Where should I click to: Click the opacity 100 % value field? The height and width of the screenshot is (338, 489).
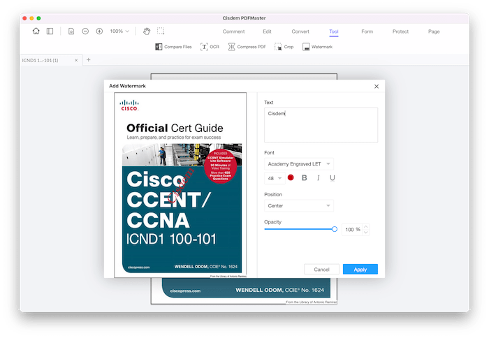point(352,230)
